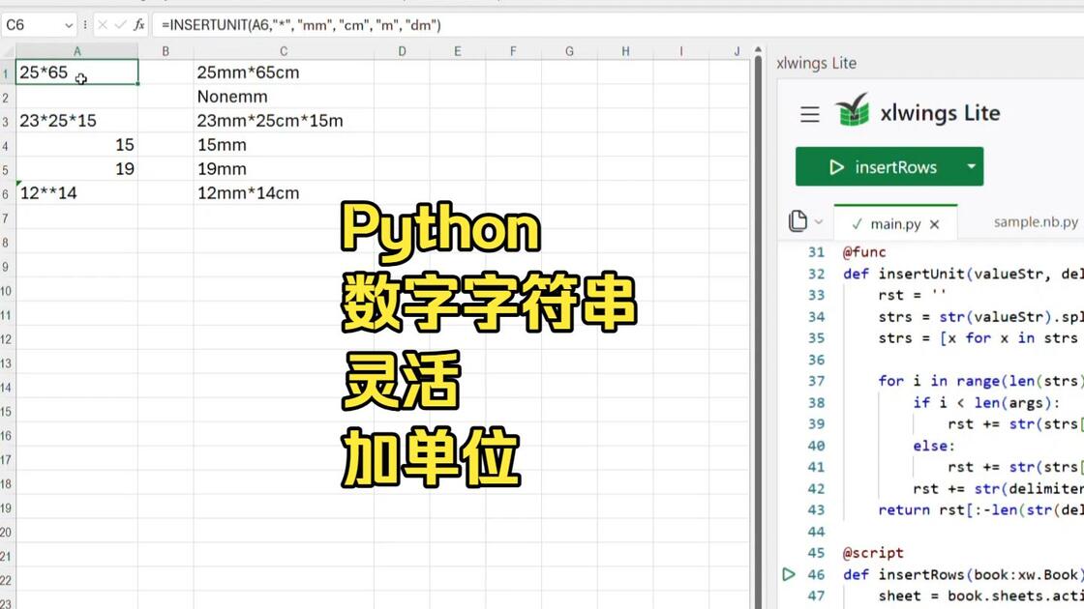Screen dimensions: 1084x609
Task: Expand the chevron beside the files icon
Action: pos(819,221)
